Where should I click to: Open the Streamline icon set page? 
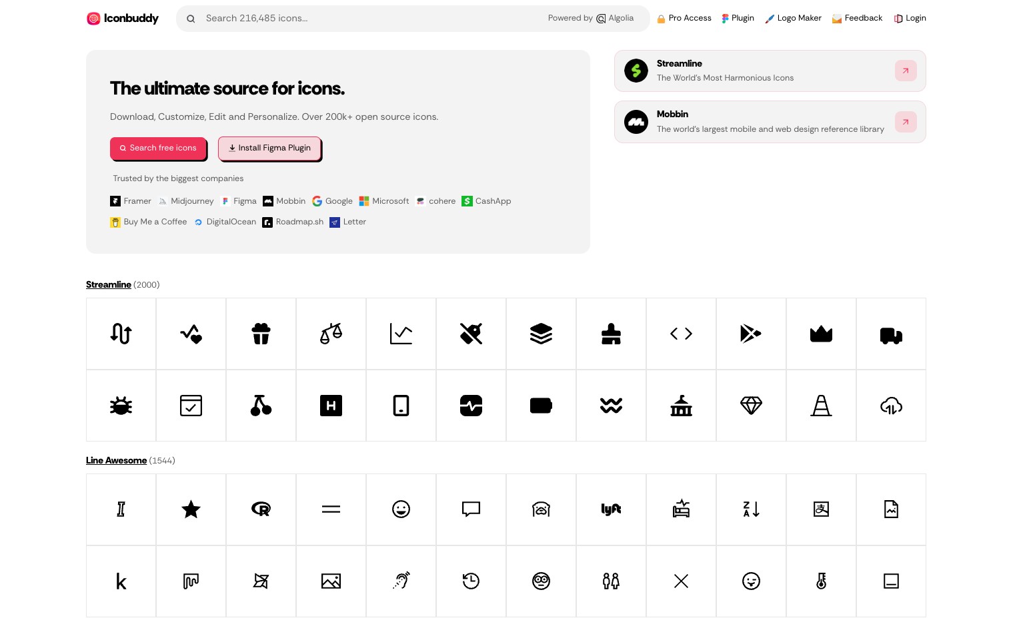pyautogui.click(x=109, y=284)
